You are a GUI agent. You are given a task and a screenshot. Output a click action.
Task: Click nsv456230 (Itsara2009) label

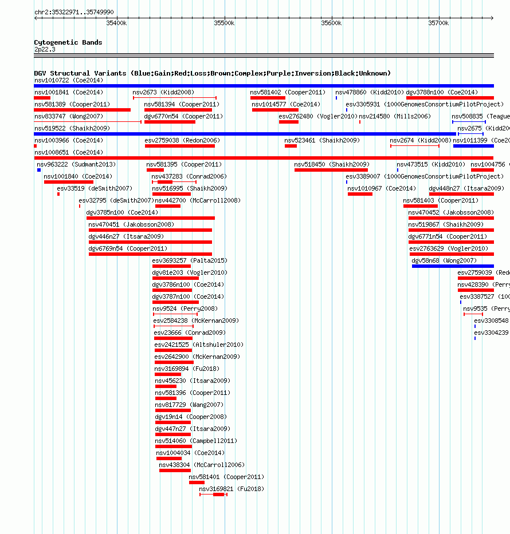point(193,381)
